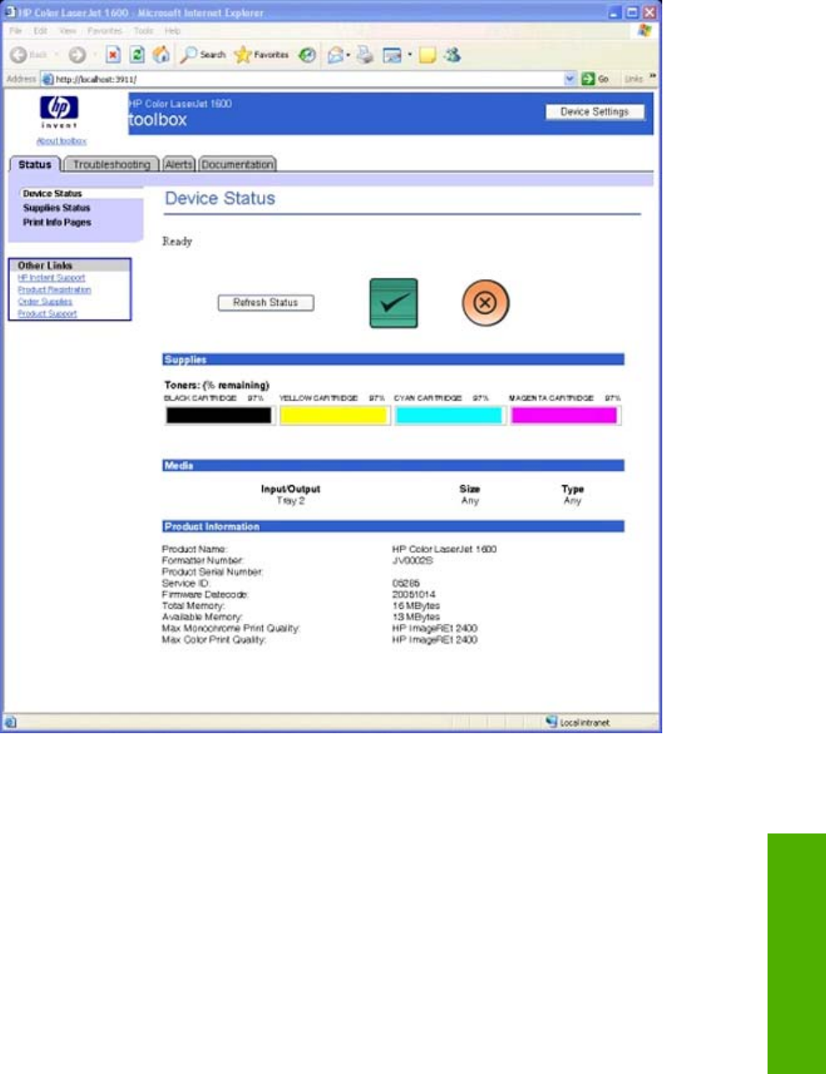Image resolution: width=826 pixels, height=1074 pixels.
Task: Click the 'Tray 2' input/output value
Action: pos(291,501)
